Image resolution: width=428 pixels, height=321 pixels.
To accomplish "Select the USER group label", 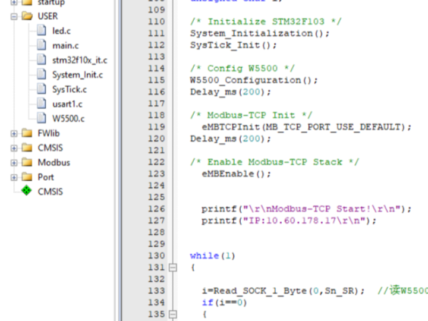I will (x=48, y=16).
